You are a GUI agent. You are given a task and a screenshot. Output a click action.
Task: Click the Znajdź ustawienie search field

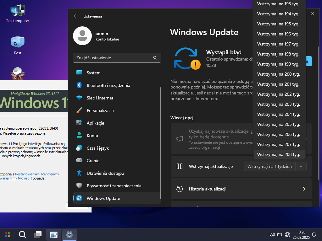(113, 58)
